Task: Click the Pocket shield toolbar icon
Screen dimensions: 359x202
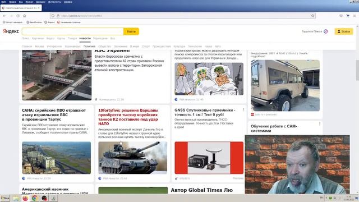Action: point(341,16)
